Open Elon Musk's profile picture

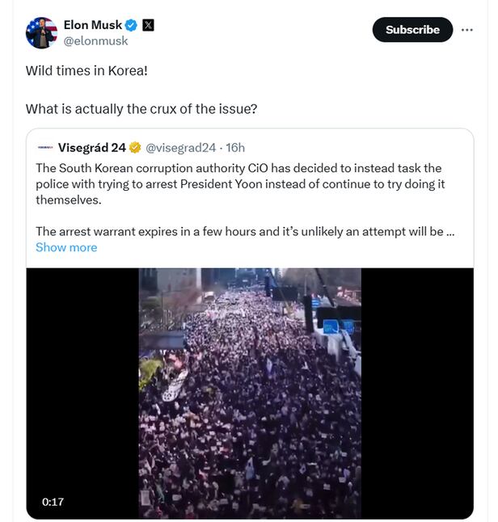point(41,33)
